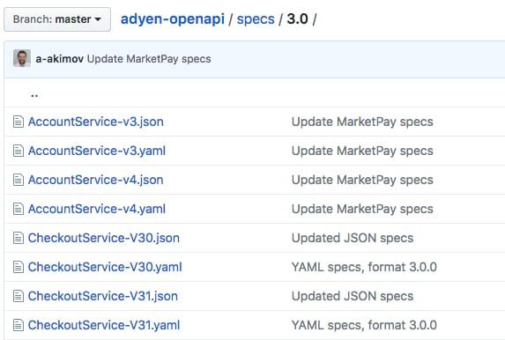
Task: Open the Branch: master dropdown
Action: click(x=57, y=19)
